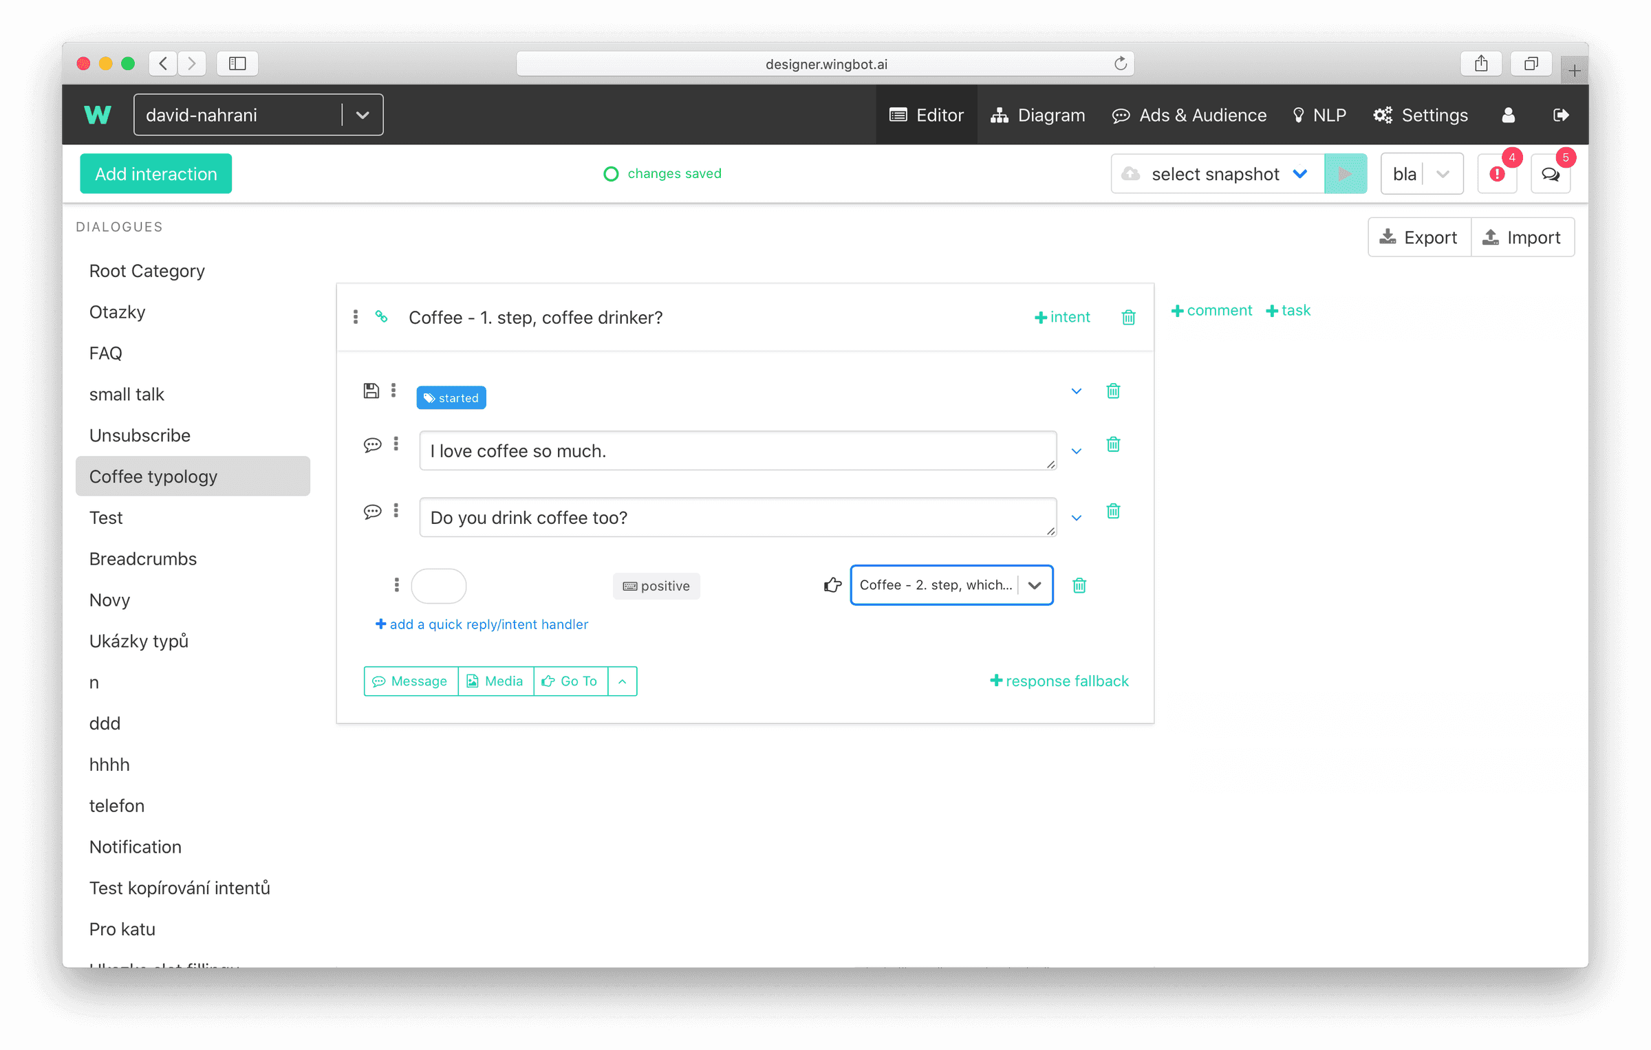
Task: Switch to the Diagram view
Action: pyautogui.click(x=1037, y=115)
